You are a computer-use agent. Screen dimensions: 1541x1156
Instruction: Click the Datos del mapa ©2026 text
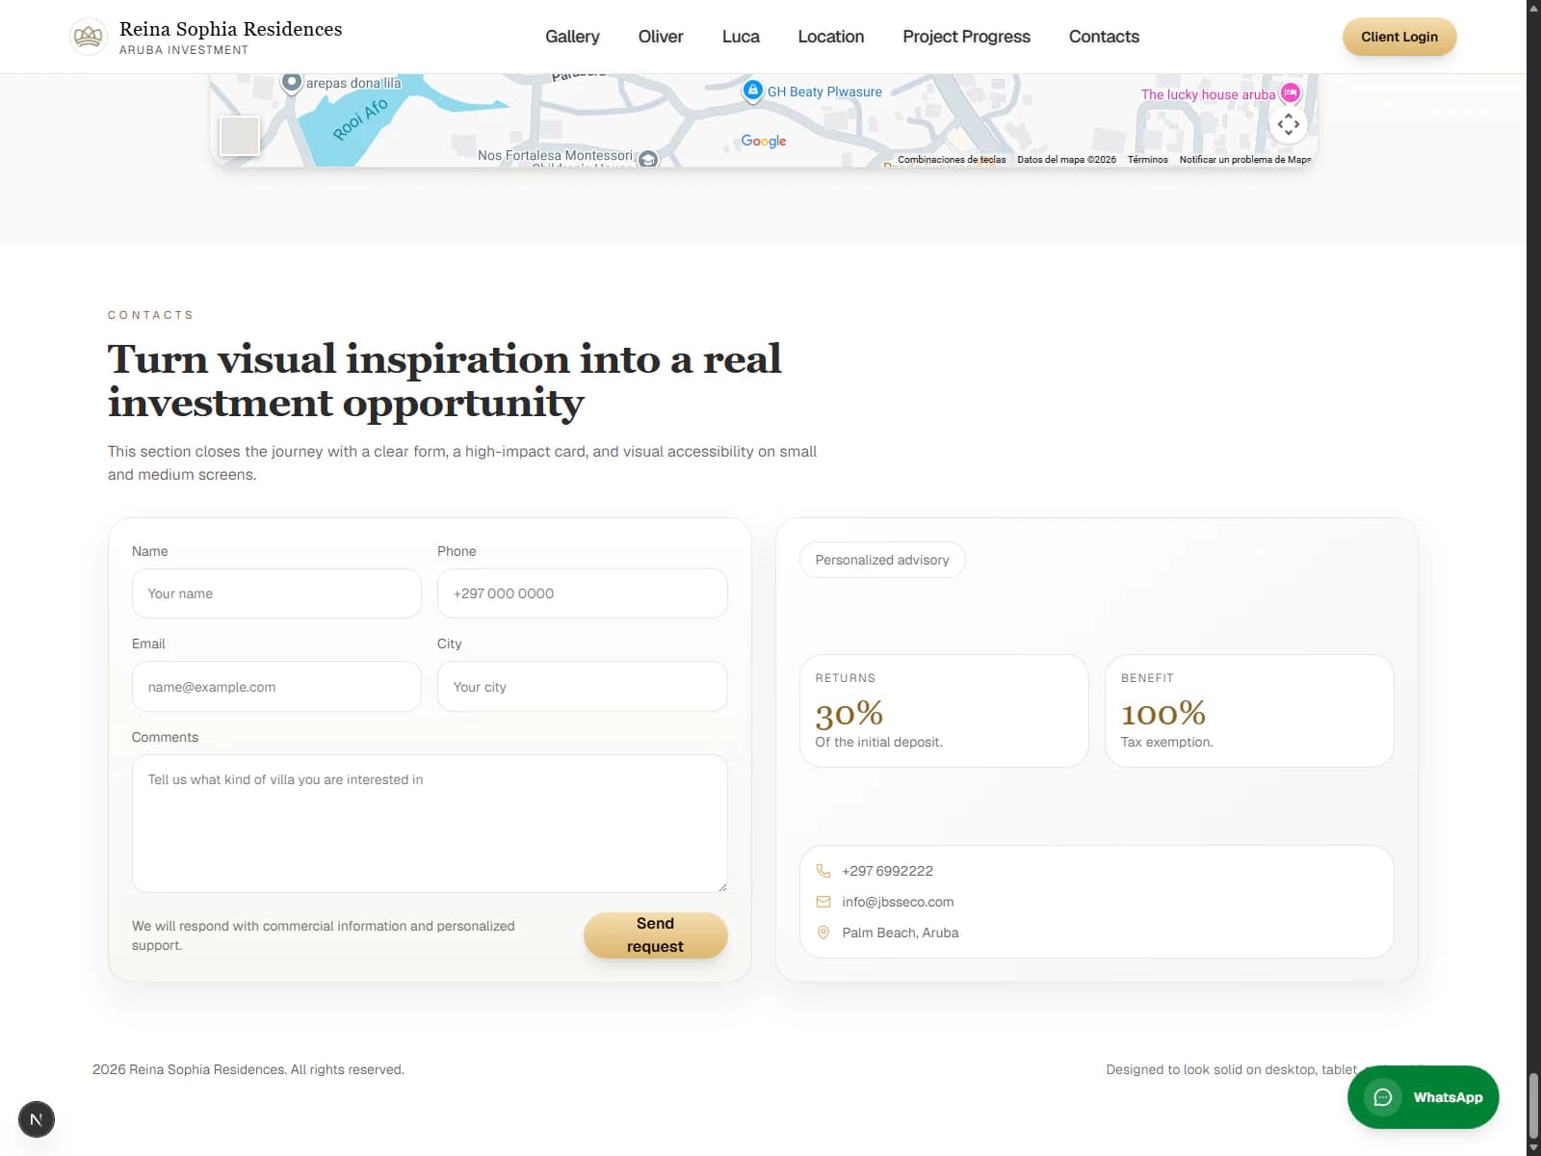pyautogui.click(x=1066, y=160)
